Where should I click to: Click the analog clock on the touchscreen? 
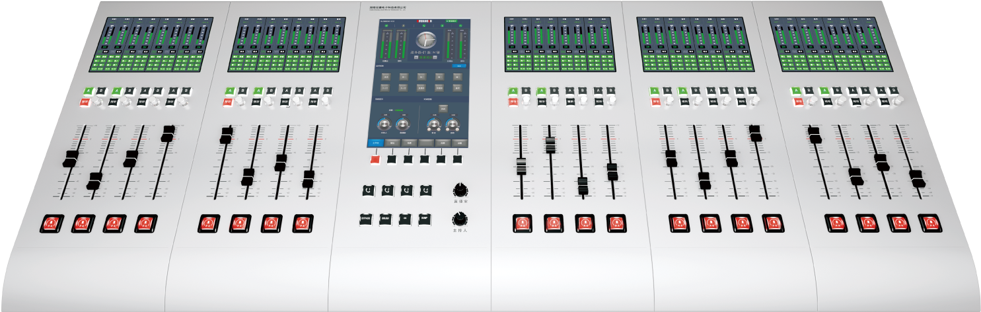[425, 39]
